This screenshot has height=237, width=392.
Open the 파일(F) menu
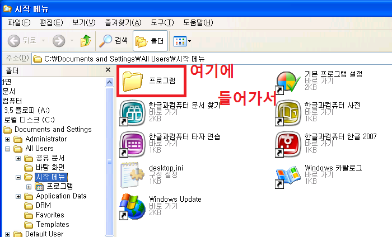pyautogui.click(x=19, y=23)
